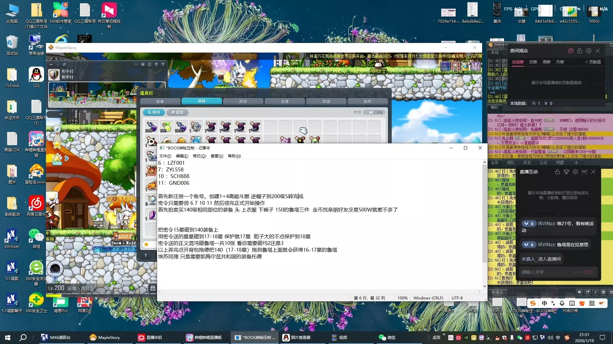Image resolution: width=613 pixels, height=344 pixels.
Task: Expand the chevron below the minimap
Action: pyautogui.click(x=61, y=114)
